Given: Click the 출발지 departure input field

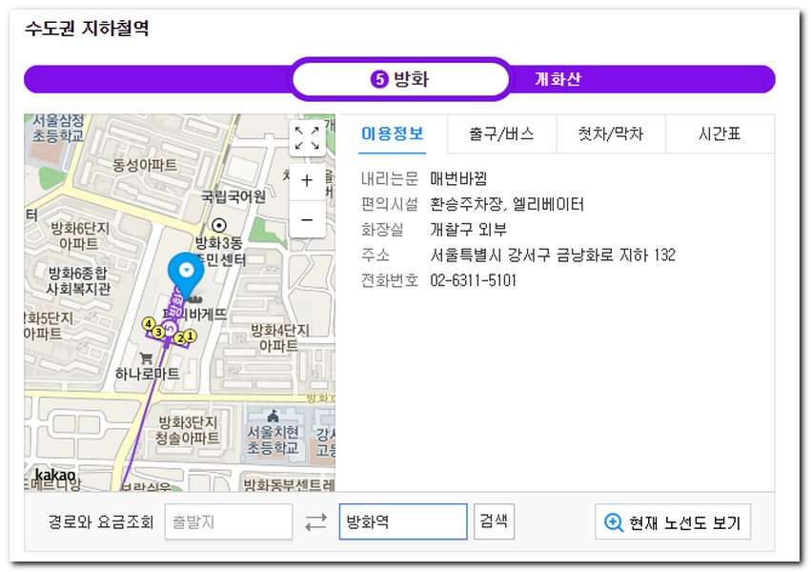Looking at the screenshot, I should (229, 522).
